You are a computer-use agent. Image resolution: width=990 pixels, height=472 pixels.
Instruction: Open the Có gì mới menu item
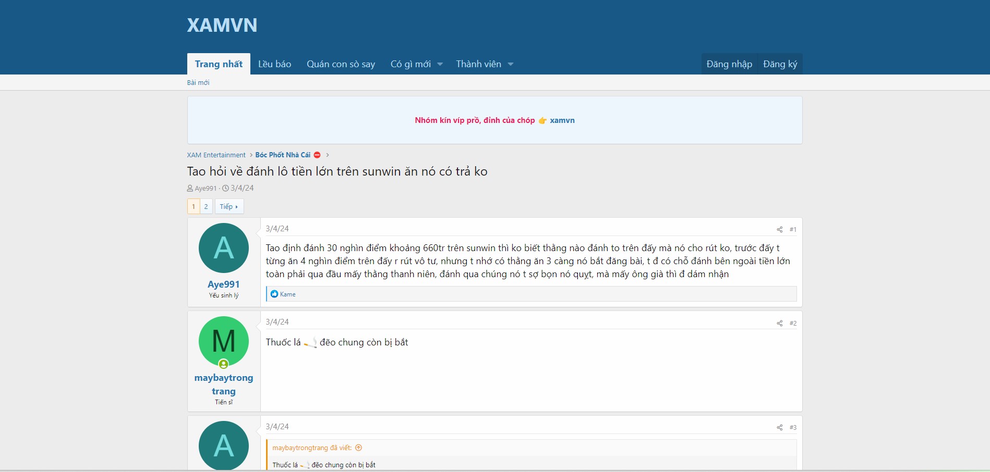(411, 64)
